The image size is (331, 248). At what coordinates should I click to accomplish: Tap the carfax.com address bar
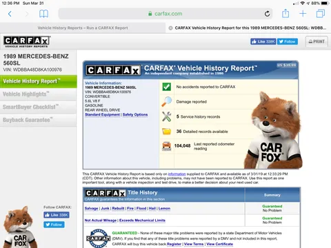(x=165, y=14)
